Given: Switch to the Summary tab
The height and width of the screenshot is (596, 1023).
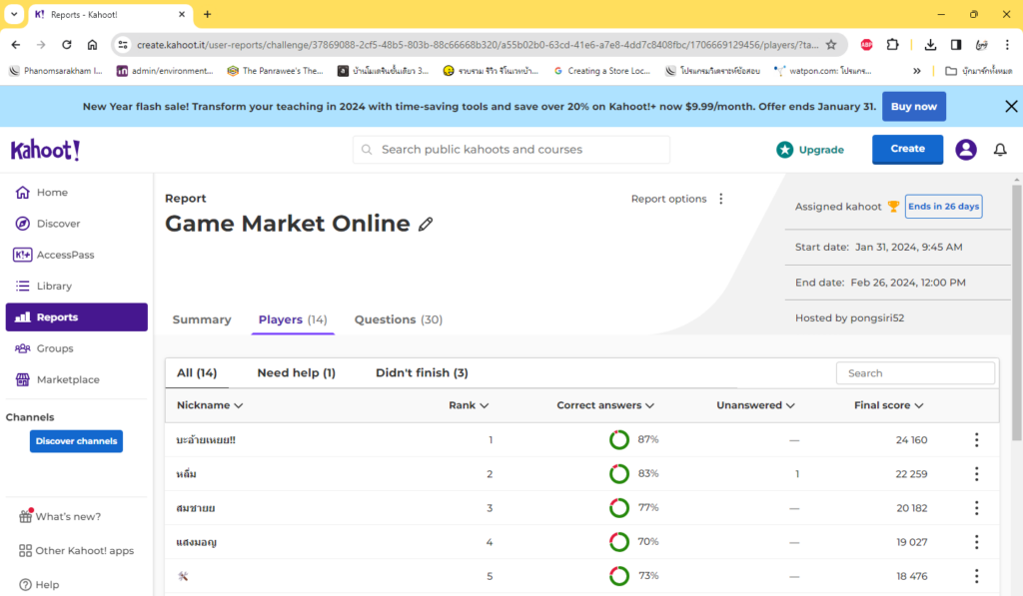Looking at the screenshot, I should [202, 319].
